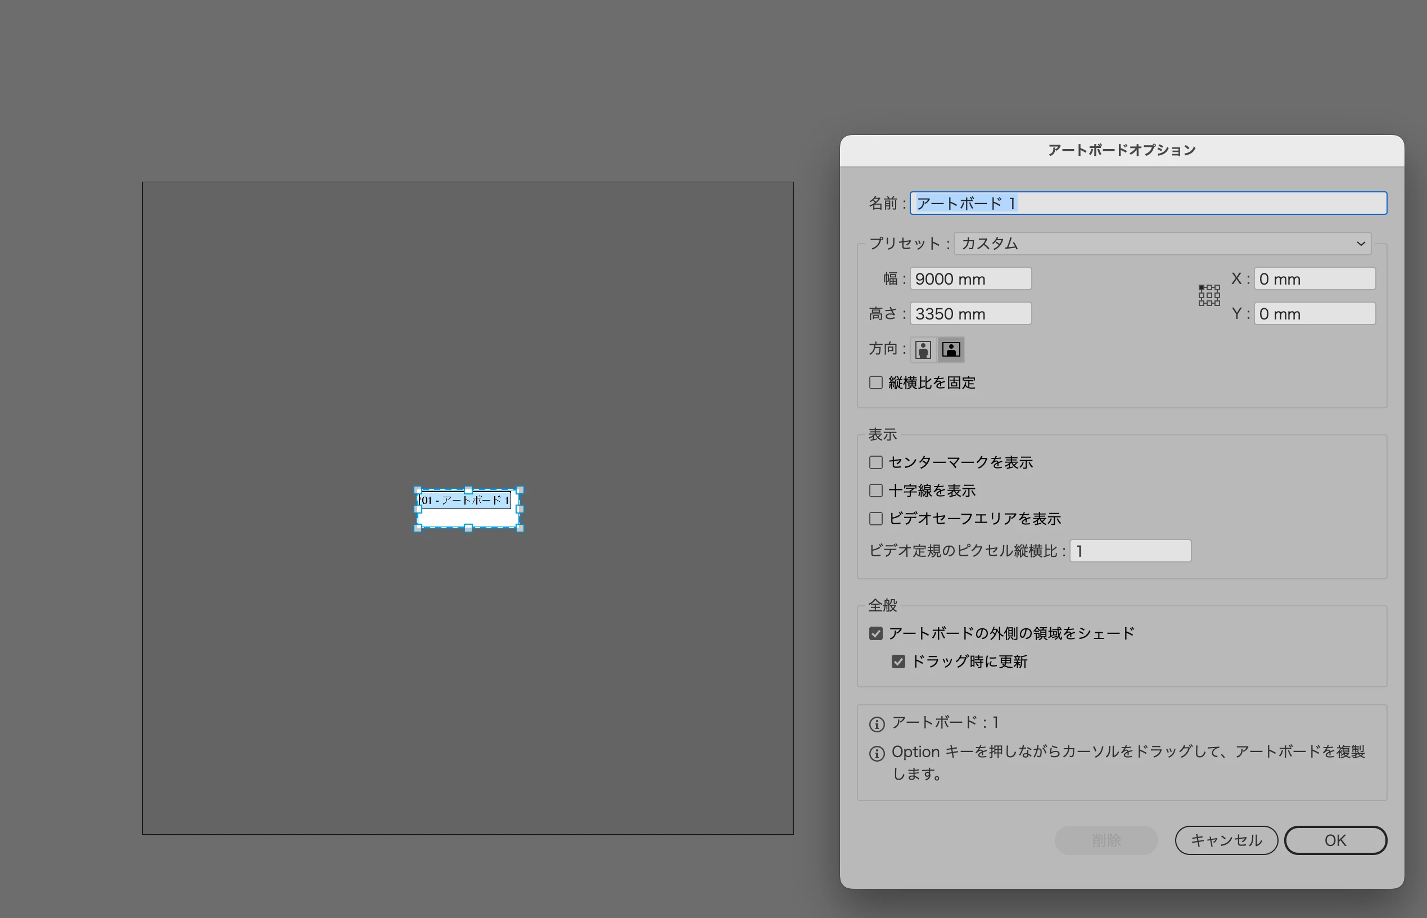Click info icon beside Option key hint

coord(877,754)
